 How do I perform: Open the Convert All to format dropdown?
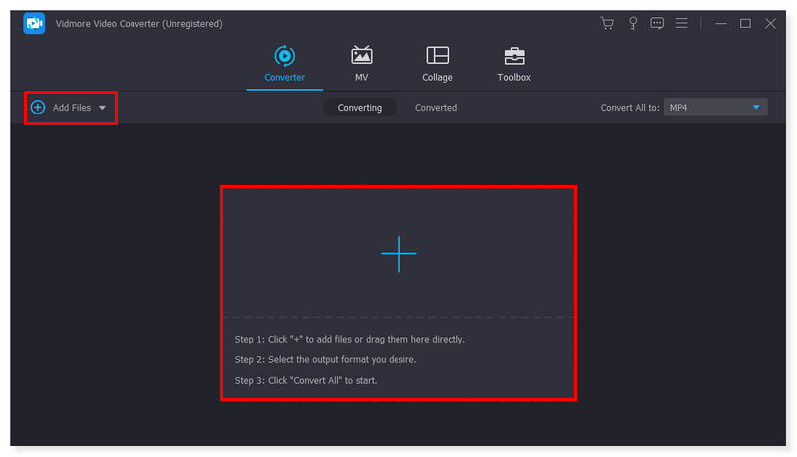pos(715,107)
